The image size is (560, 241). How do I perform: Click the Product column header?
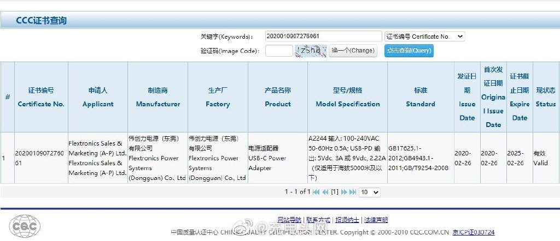pyautogui.click(x=278, y=97)
